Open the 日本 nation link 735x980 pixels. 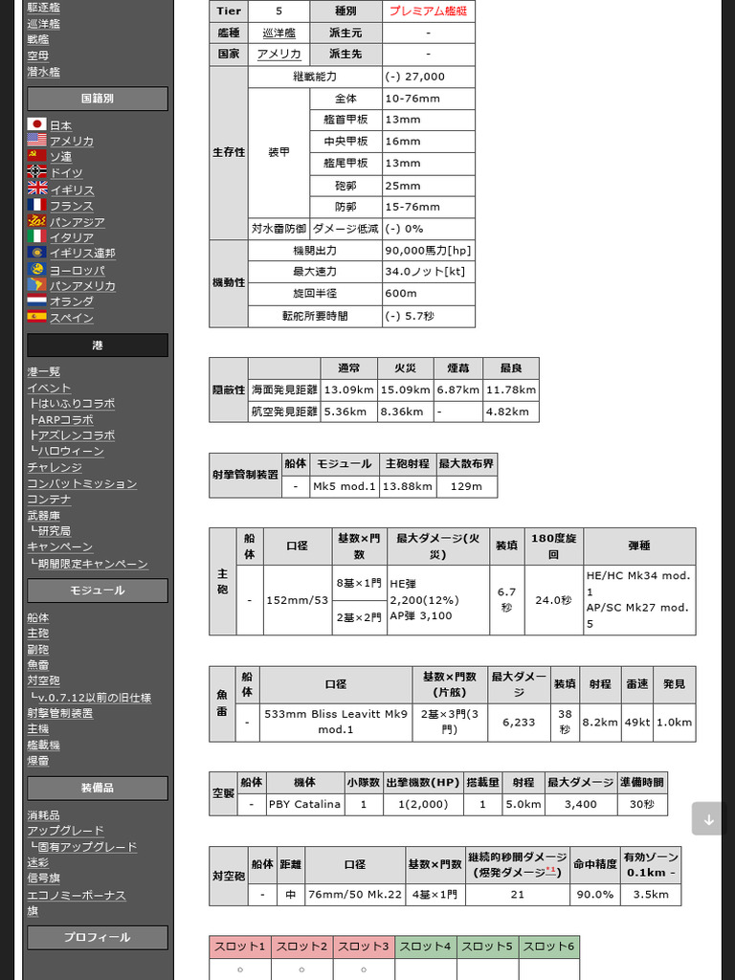point(61,125)
